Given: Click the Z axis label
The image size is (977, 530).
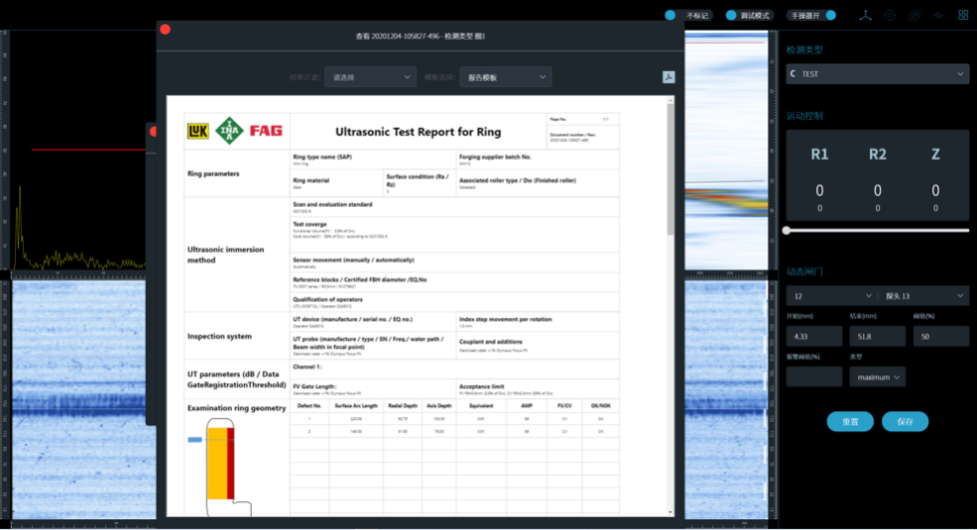Looking at the screenshot, I should point(935,155).
